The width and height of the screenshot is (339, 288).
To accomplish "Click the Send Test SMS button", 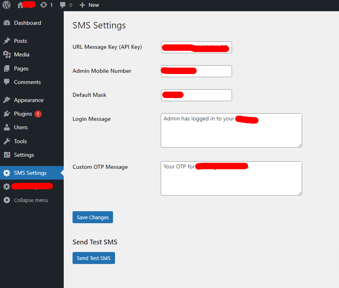I will 94,258.
